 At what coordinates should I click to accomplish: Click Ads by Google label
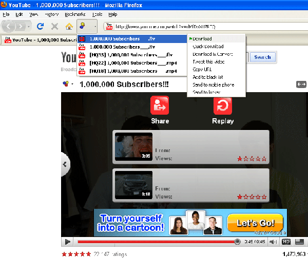270,232
